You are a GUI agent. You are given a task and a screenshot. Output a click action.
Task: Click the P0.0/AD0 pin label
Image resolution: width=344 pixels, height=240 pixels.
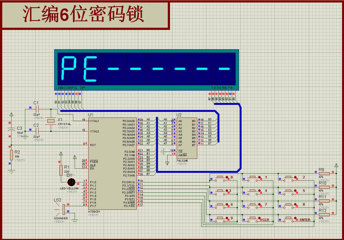[129, 121]
